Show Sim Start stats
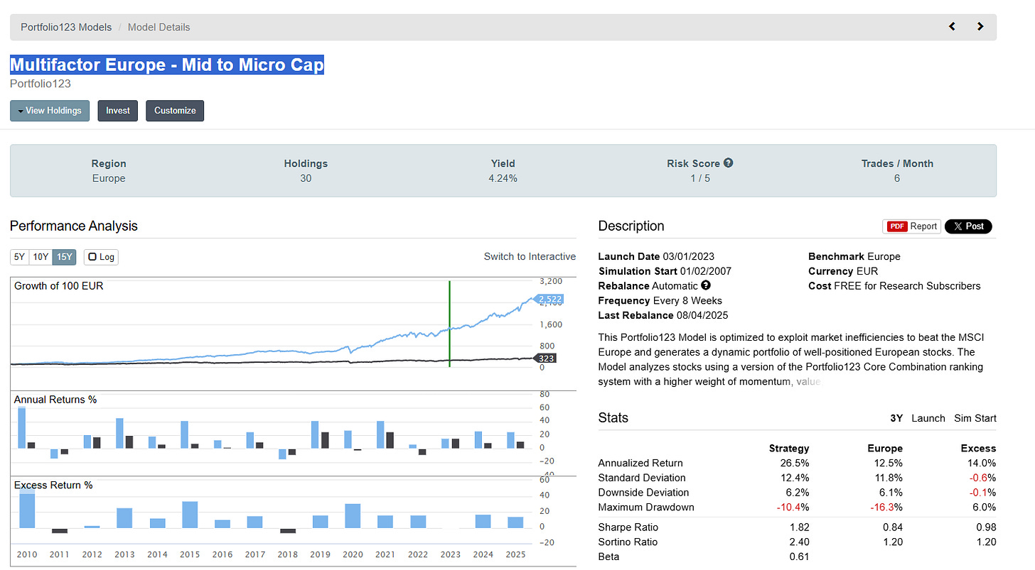The height and width of the screenshot is (570, 1035). coord(975,418)
